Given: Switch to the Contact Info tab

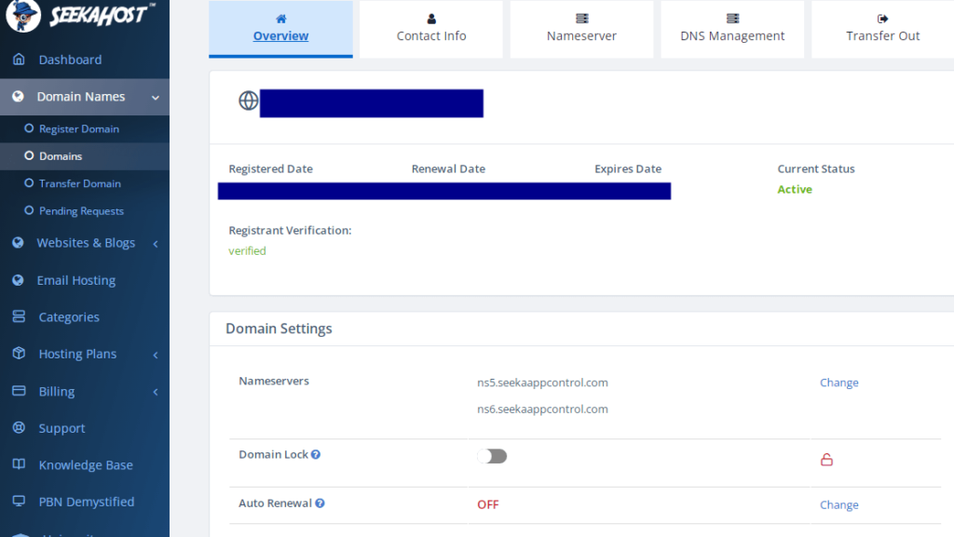Looking at the screenshot, I should [x=431, y=29].
